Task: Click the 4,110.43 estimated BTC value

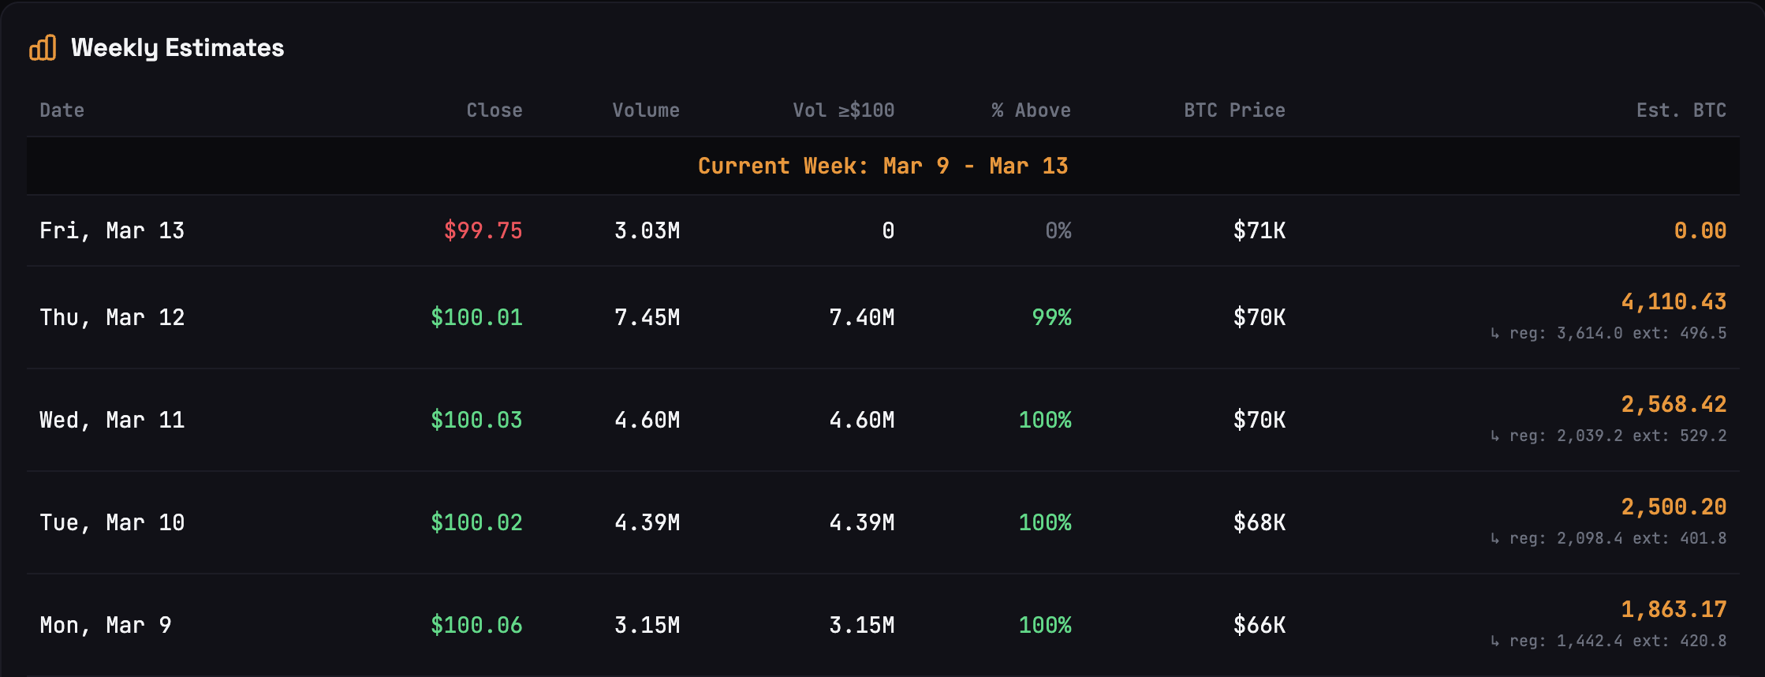Action: [x=1673, y=301]
